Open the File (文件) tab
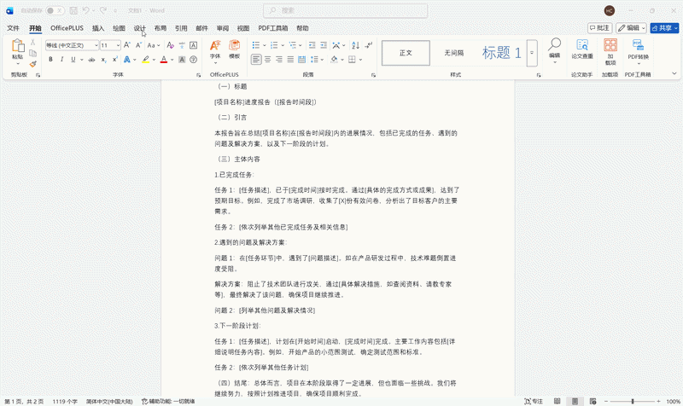Screen dimensions: 683x406 13,28
